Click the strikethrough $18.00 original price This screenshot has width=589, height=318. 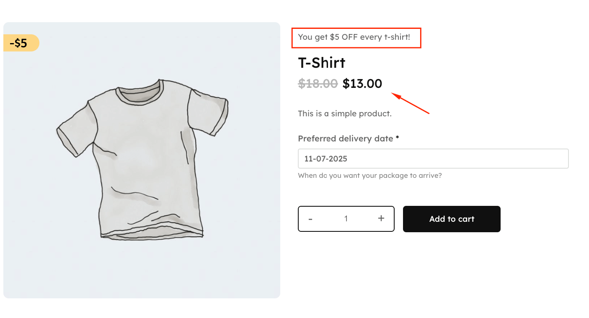coord(318,84)
